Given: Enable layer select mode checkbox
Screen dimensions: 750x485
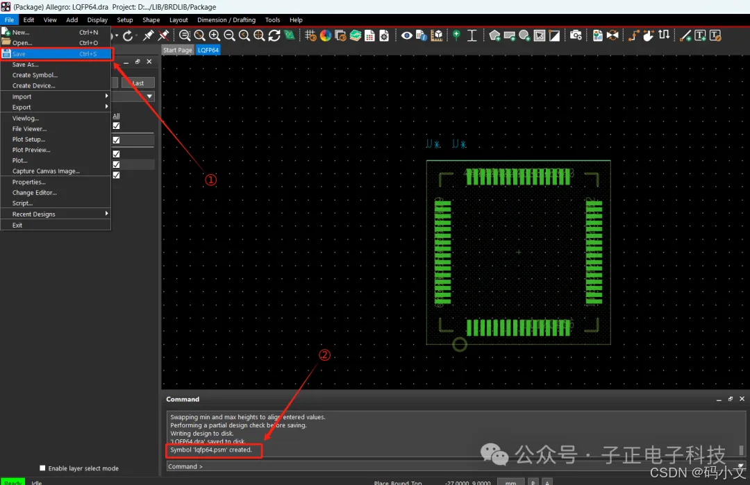Looking at the screenshot, I should tap(42, 468).
